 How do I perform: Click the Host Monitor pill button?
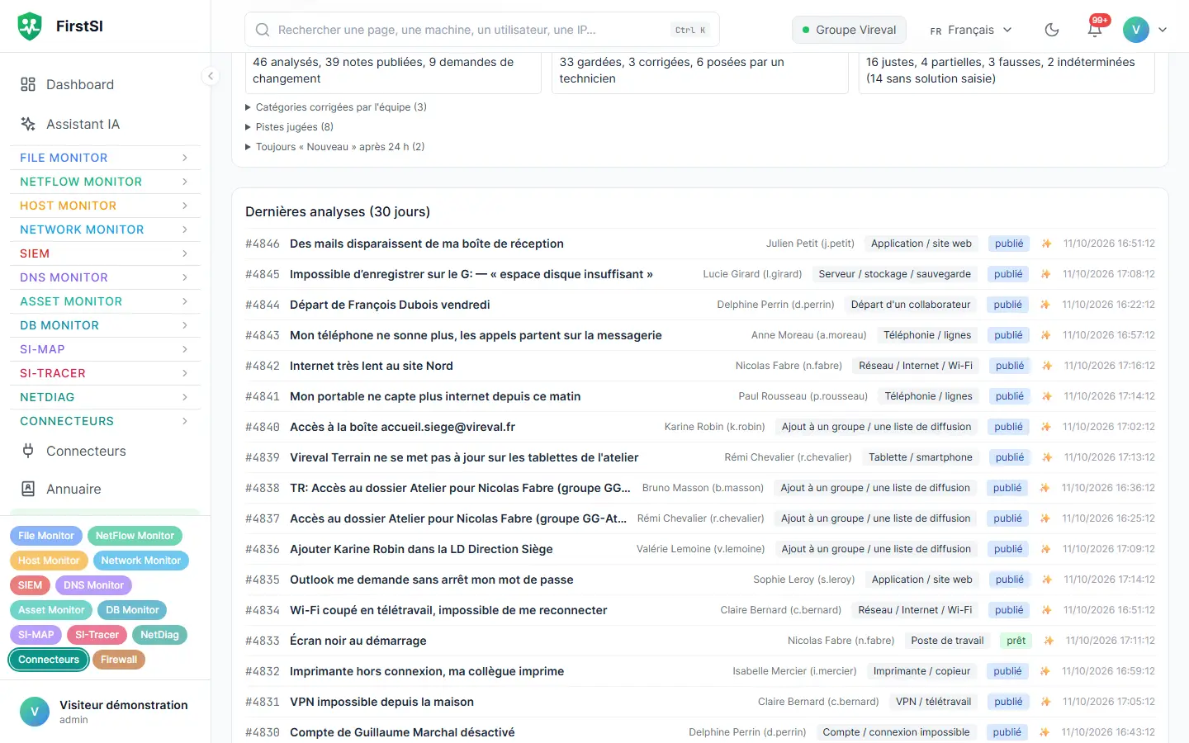[x=49, y=561]
